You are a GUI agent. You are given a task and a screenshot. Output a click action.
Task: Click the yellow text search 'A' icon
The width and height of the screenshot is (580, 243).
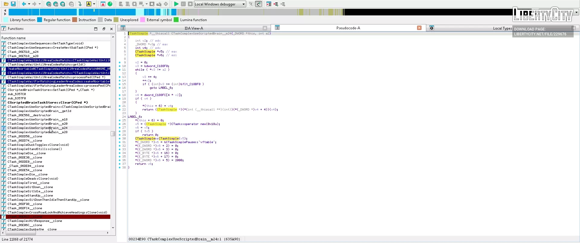pos(89,4)
